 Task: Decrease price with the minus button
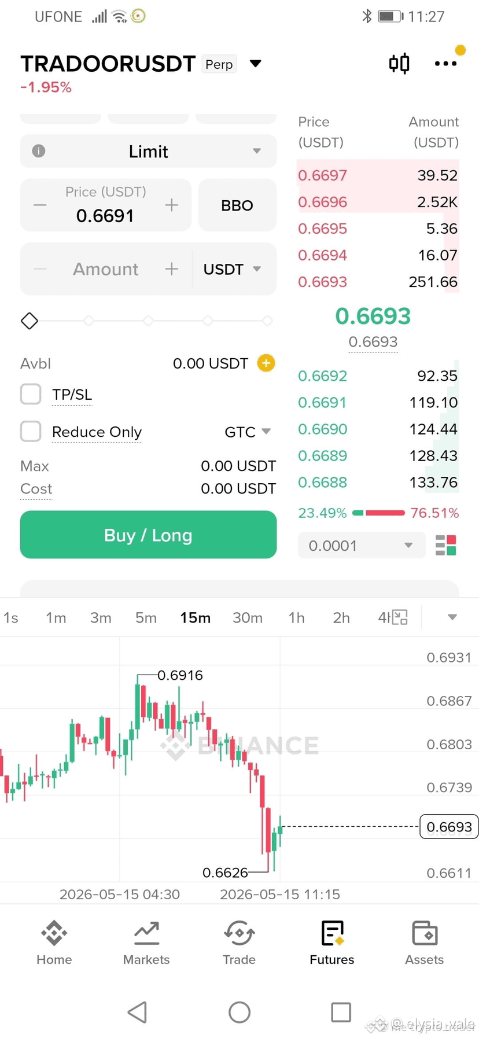click(x=40, y=205)
